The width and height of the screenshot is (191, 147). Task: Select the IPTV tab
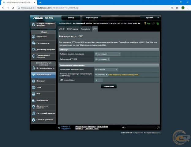click(95, 29)
